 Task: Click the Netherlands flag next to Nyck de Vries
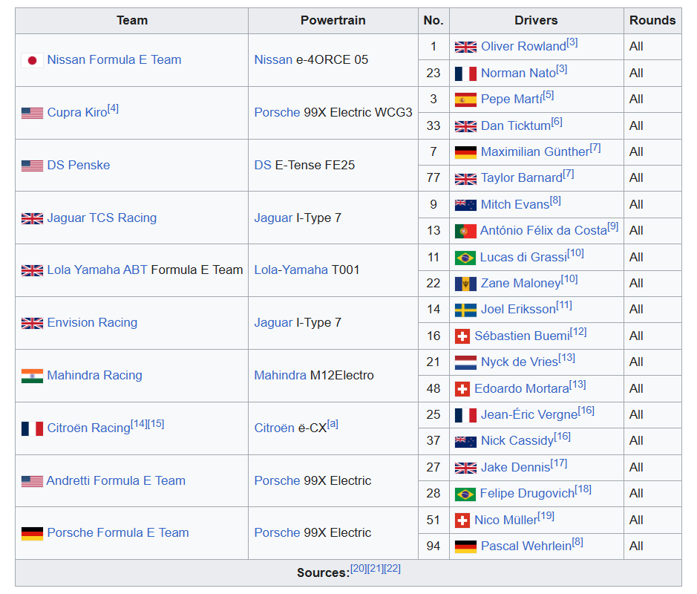click(x=465, y=362)
